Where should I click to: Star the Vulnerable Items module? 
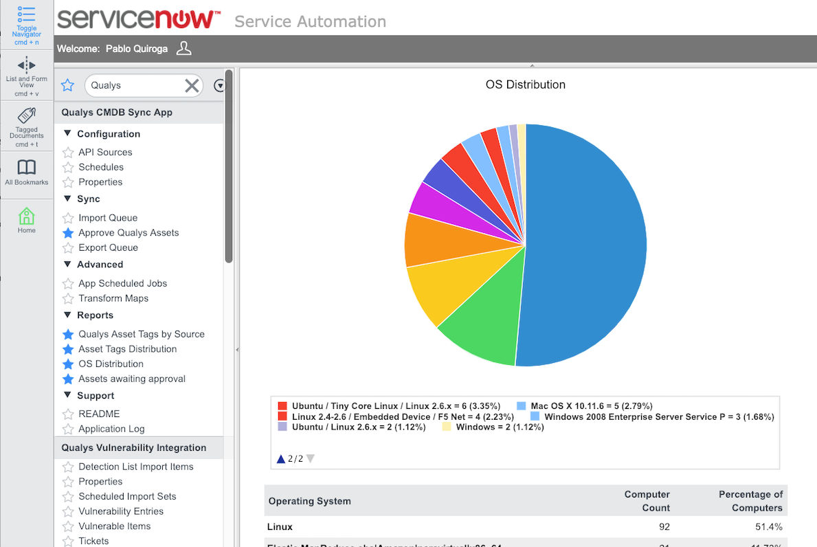click(68, 526)
